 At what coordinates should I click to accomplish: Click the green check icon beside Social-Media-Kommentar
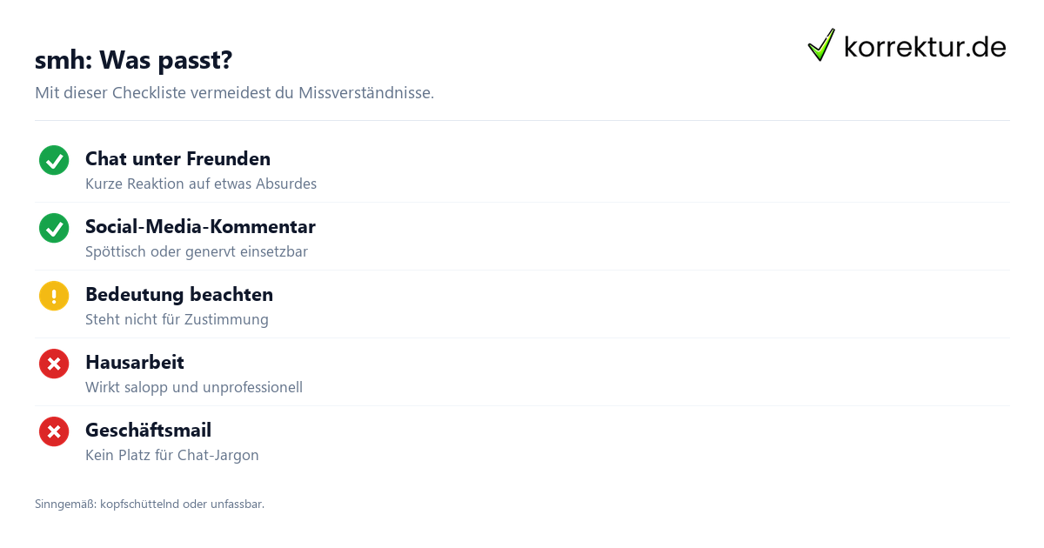pos(54,228)
